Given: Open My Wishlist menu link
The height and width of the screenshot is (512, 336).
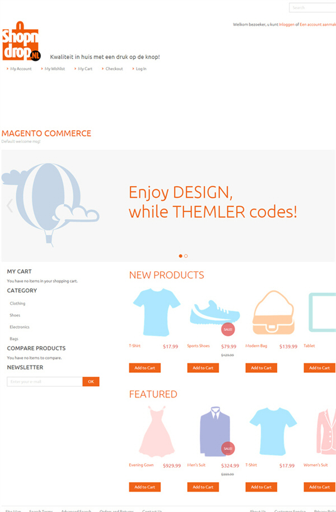Looking at the screenshot, I should pos(55,68).
